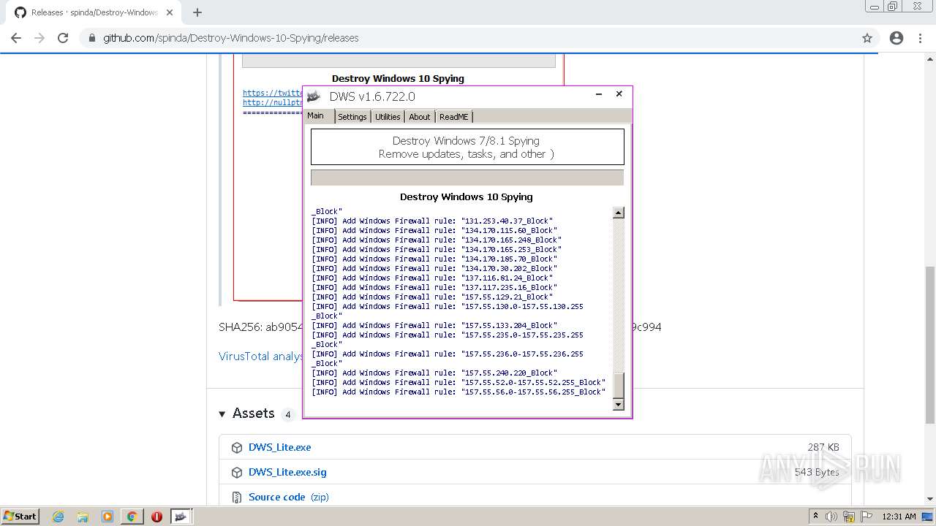
Task: Click log line "137.116.81.24_Block"
Action: pos(432,278)
